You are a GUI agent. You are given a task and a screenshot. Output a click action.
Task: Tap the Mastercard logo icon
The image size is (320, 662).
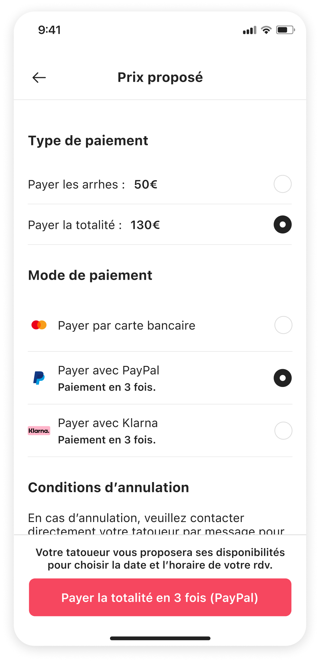pos(39,325)
